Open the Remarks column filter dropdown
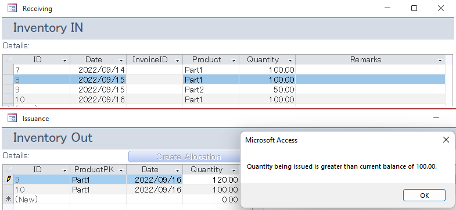Image resolution: width=456 pixels, height=210 pixels. tap(440, 60)
